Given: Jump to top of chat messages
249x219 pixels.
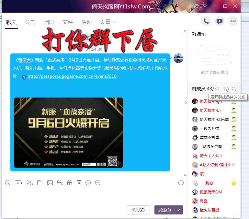Looking at the screenshot, I should point(185,31).
